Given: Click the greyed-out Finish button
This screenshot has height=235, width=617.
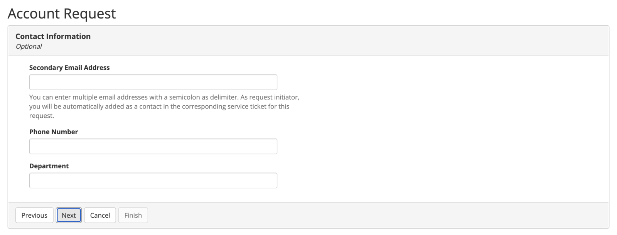Looking at the screenshot, I should click(x=133, y=215).
